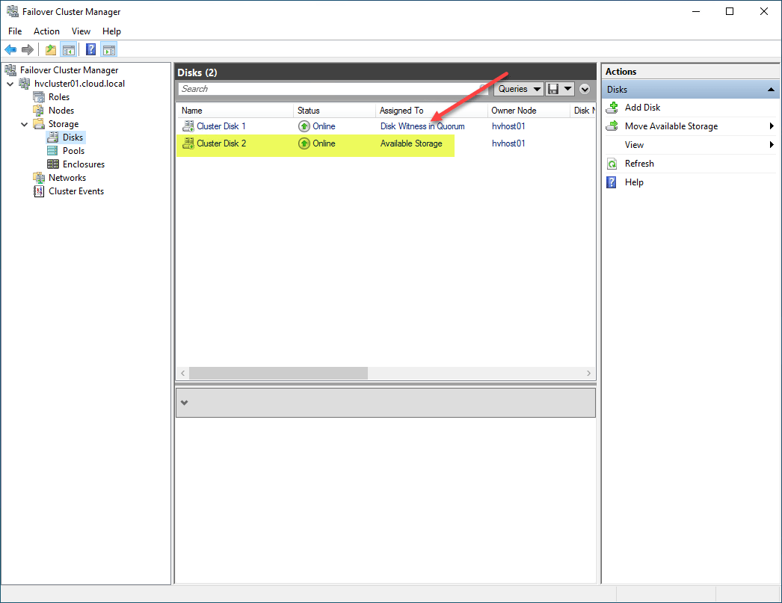Image resolution: width=782 pixels, height=603 pixels.
Task: Collapse the Disks section in Actions pane
Action: pyautogui.click(x=771, y=90)
